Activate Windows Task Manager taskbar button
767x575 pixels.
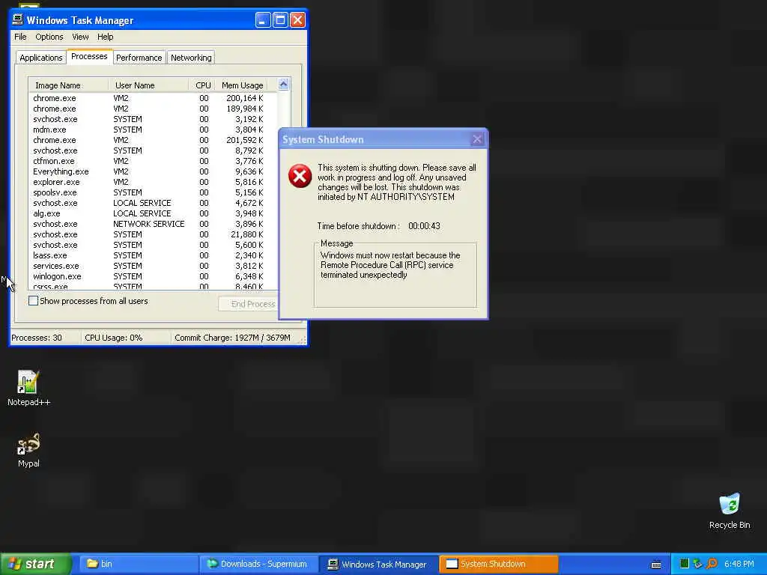click(380, 565)
